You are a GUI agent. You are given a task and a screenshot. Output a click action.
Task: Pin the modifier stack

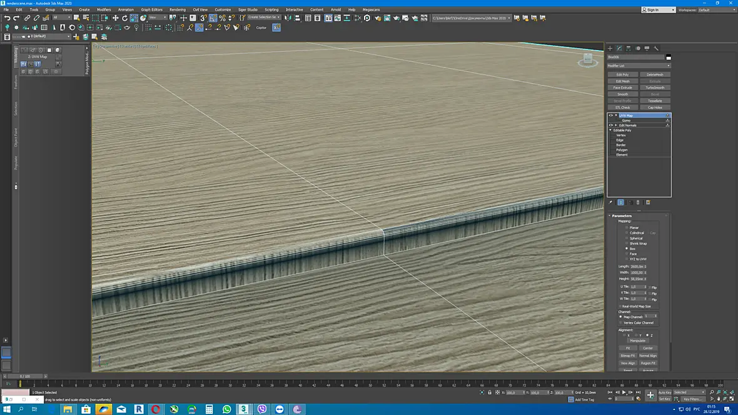pos(611,202)
